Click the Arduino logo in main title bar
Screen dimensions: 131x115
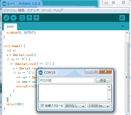point(4,4)
